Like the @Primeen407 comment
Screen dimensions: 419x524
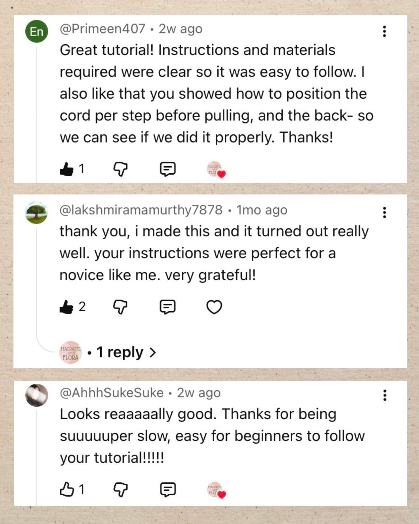click(66, 169)
